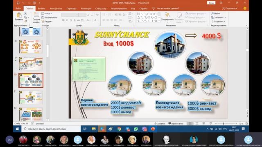Viewport: 262px width, 147px height.
Task: Toggle Italic (К) formatting
Action: [67, 20]
